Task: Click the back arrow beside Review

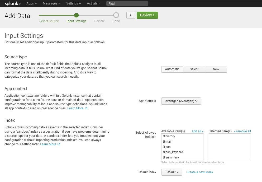Action: [131, 15]
